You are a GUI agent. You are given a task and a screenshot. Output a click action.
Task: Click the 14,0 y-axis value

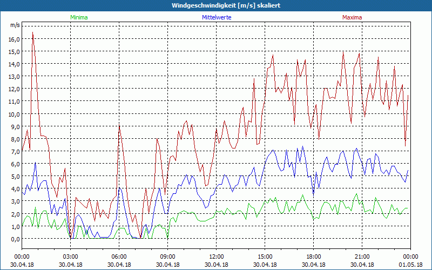click(15, 64)
